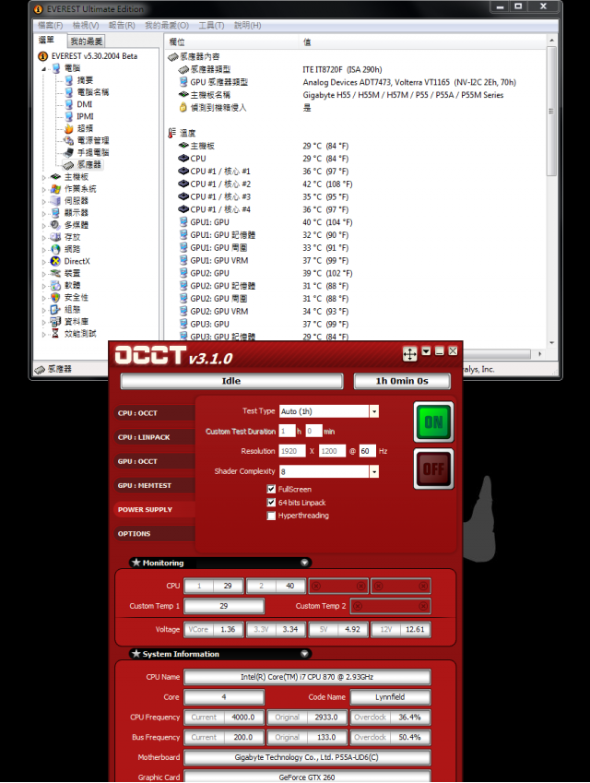Click the thermometer icon beside temperature section

pyautogui.click(x=171, y=133)
